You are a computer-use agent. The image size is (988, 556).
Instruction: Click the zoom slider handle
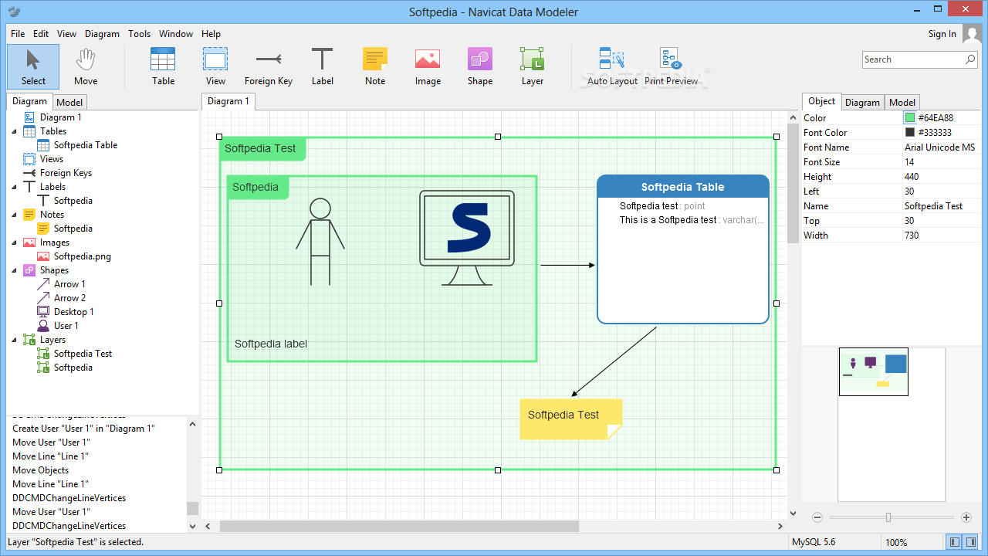888,517
